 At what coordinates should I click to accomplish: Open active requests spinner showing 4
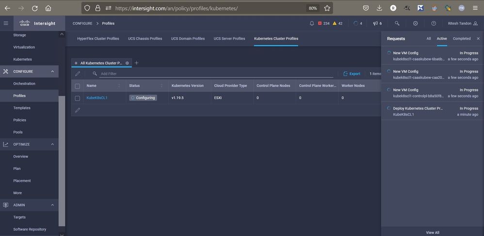tap(358, 23)
